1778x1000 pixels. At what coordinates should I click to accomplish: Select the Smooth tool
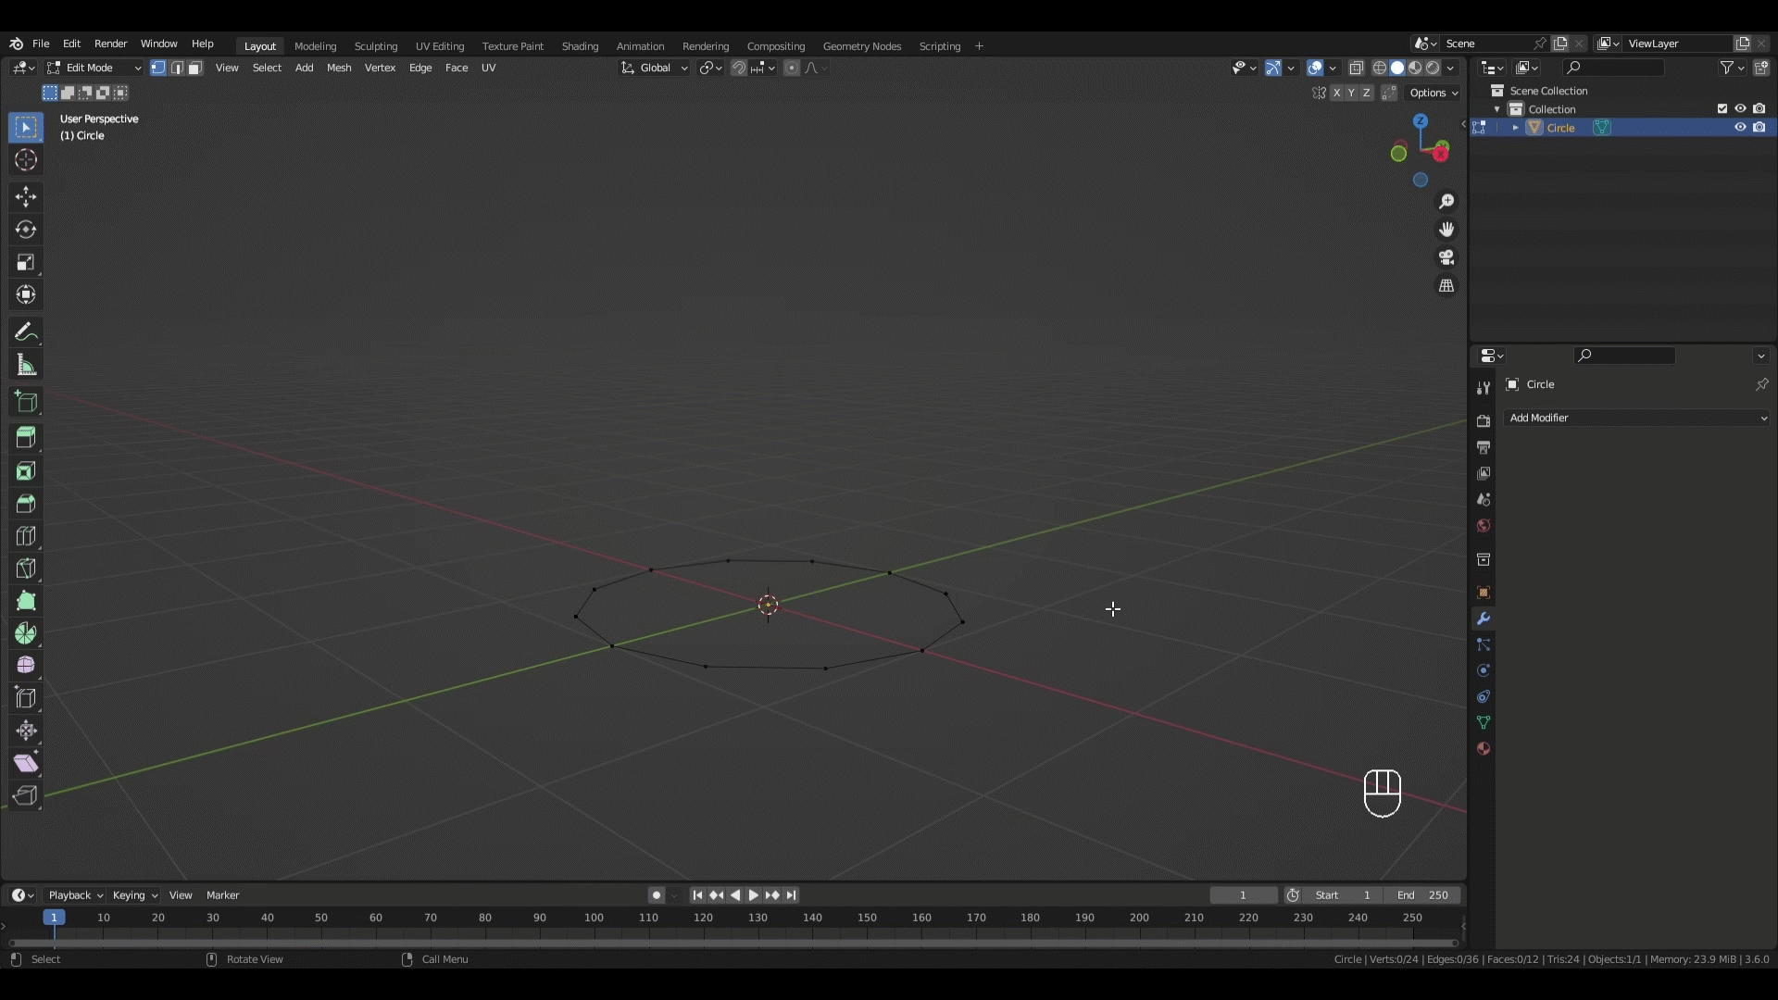click(26, 666)
